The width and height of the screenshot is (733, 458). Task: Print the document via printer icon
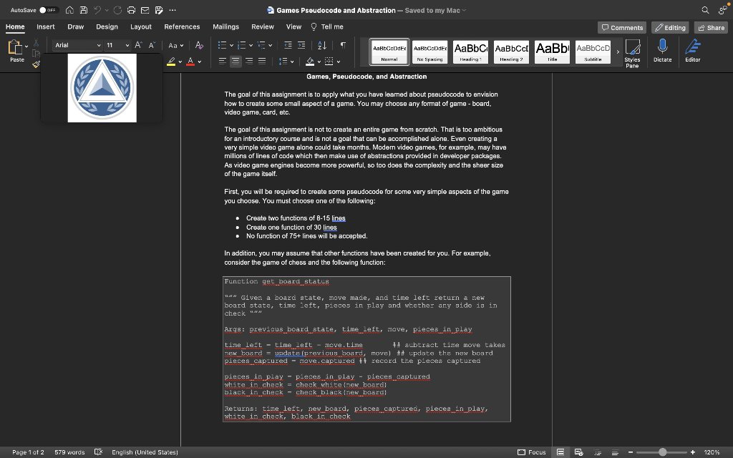[132, 10]
